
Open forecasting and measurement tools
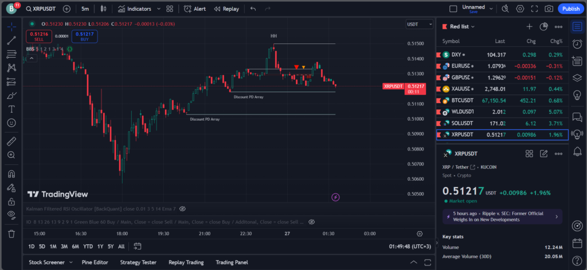[11, 82]
